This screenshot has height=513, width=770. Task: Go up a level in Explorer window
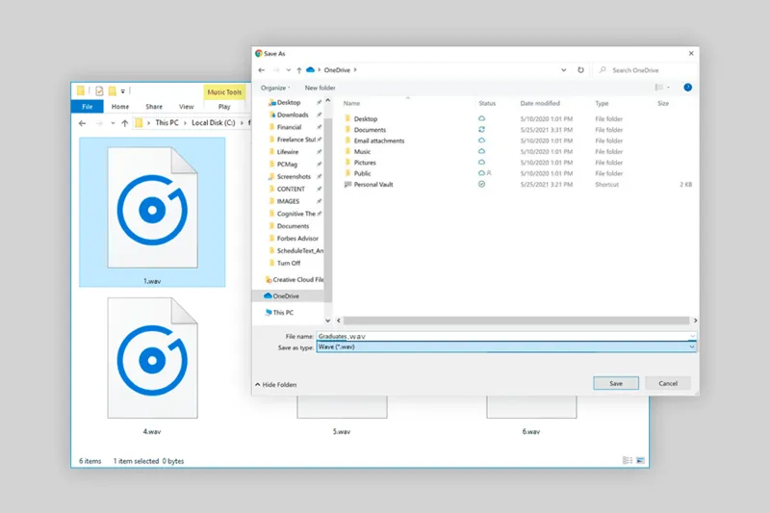click(x=125, y=123)
